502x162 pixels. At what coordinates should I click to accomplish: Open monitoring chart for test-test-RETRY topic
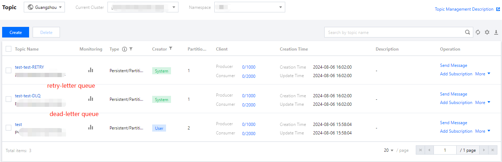tap(91, 70)
